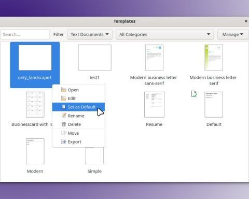Click the default-template checkmark icon beside Default

pyautogui.click(x=194, y=94)
